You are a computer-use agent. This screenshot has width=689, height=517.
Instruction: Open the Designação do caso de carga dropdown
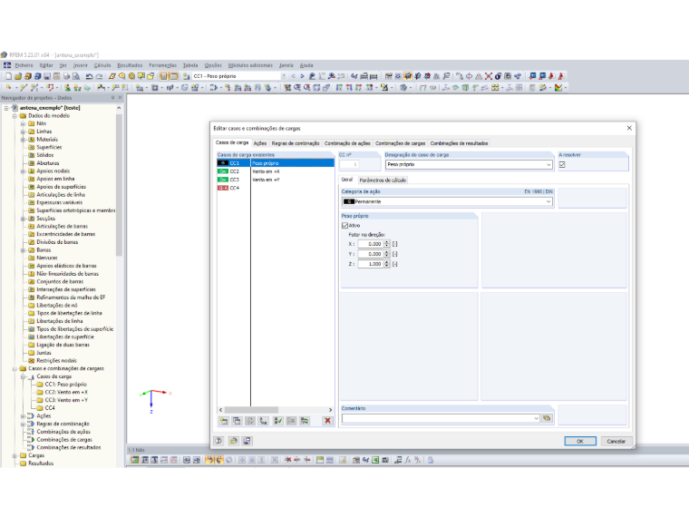click(548, 164)
